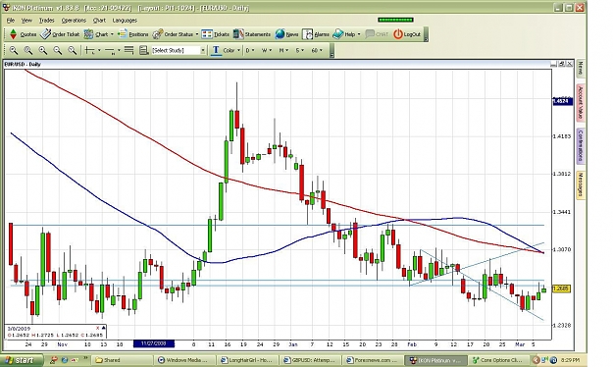
Task: Click the highlighted 11/27/2008 date label
Action: tap(154, 343)
